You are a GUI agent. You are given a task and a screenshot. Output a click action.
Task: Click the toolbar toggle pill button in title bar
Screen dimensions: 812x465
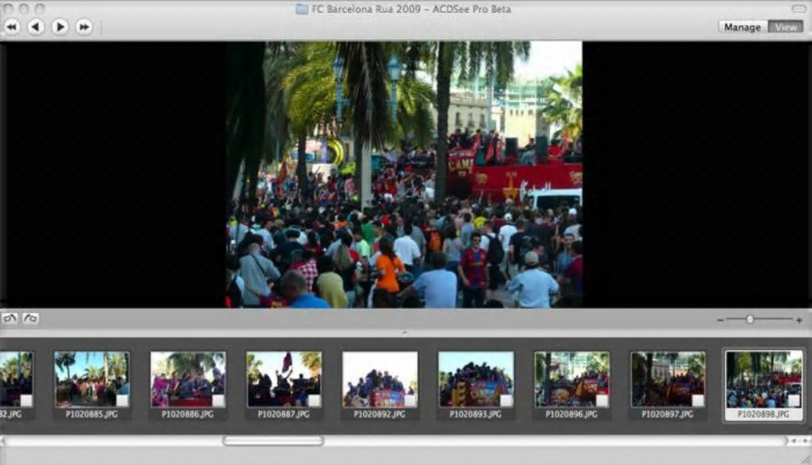799,8
